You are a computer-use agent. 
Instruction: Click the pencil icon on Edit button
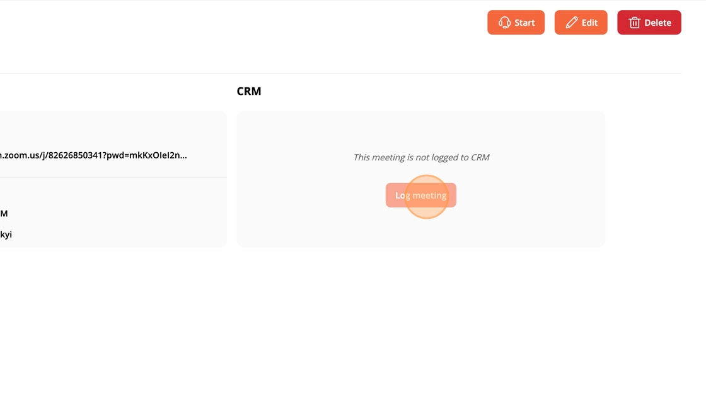(x=572, y=23)
